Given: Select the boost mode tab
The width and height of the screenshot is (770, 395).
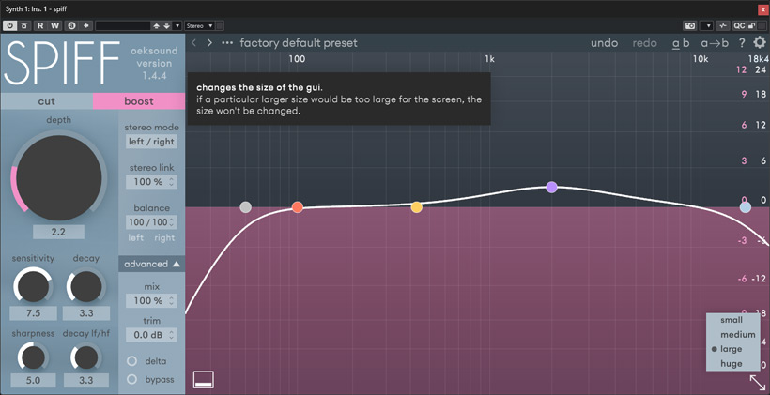Looking at the screenshot, I should coord(139,101).
